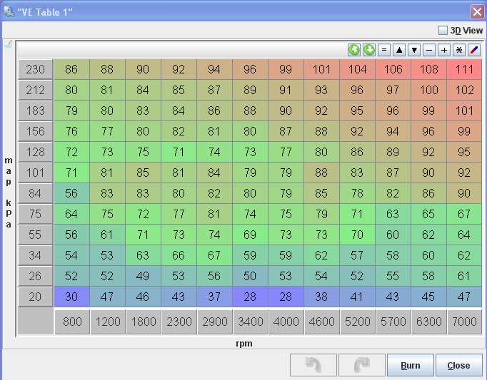
Task: Select the 230 kPa map bin
Action: tap(36, 69)
